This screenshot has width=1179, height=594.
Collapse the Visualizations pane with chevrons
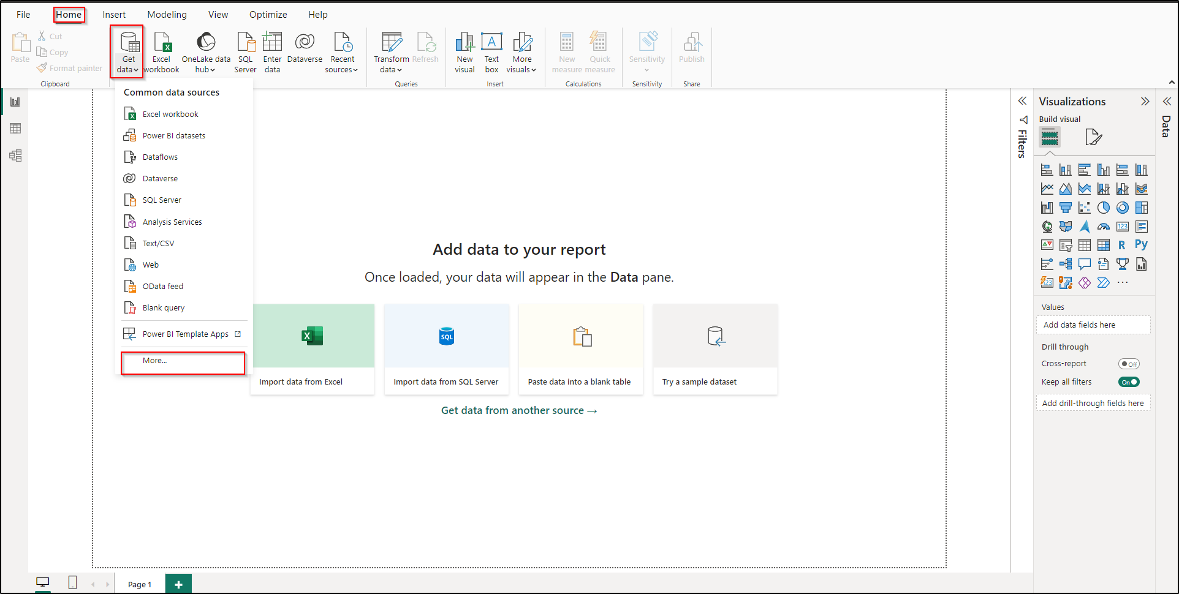[x=1145, y=102]
